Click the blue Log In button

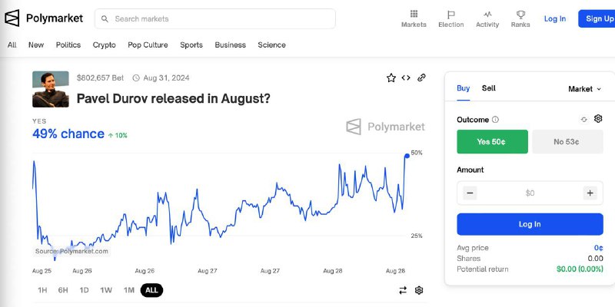(x=530, y=224)
